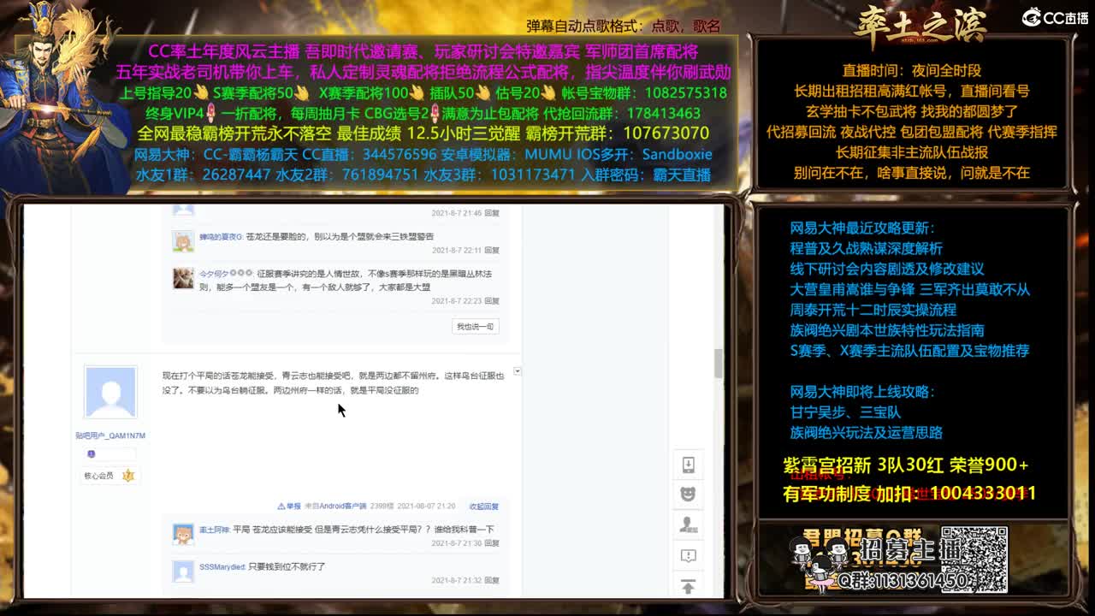This screenshot has width=1095, height=616.
Task: Click the back-to-top arrow icon
Action: pos(688,587)
